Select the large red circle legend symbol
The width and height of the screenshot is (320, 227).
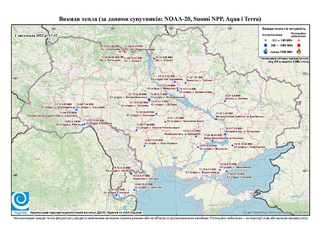click(x=298, y=45)
